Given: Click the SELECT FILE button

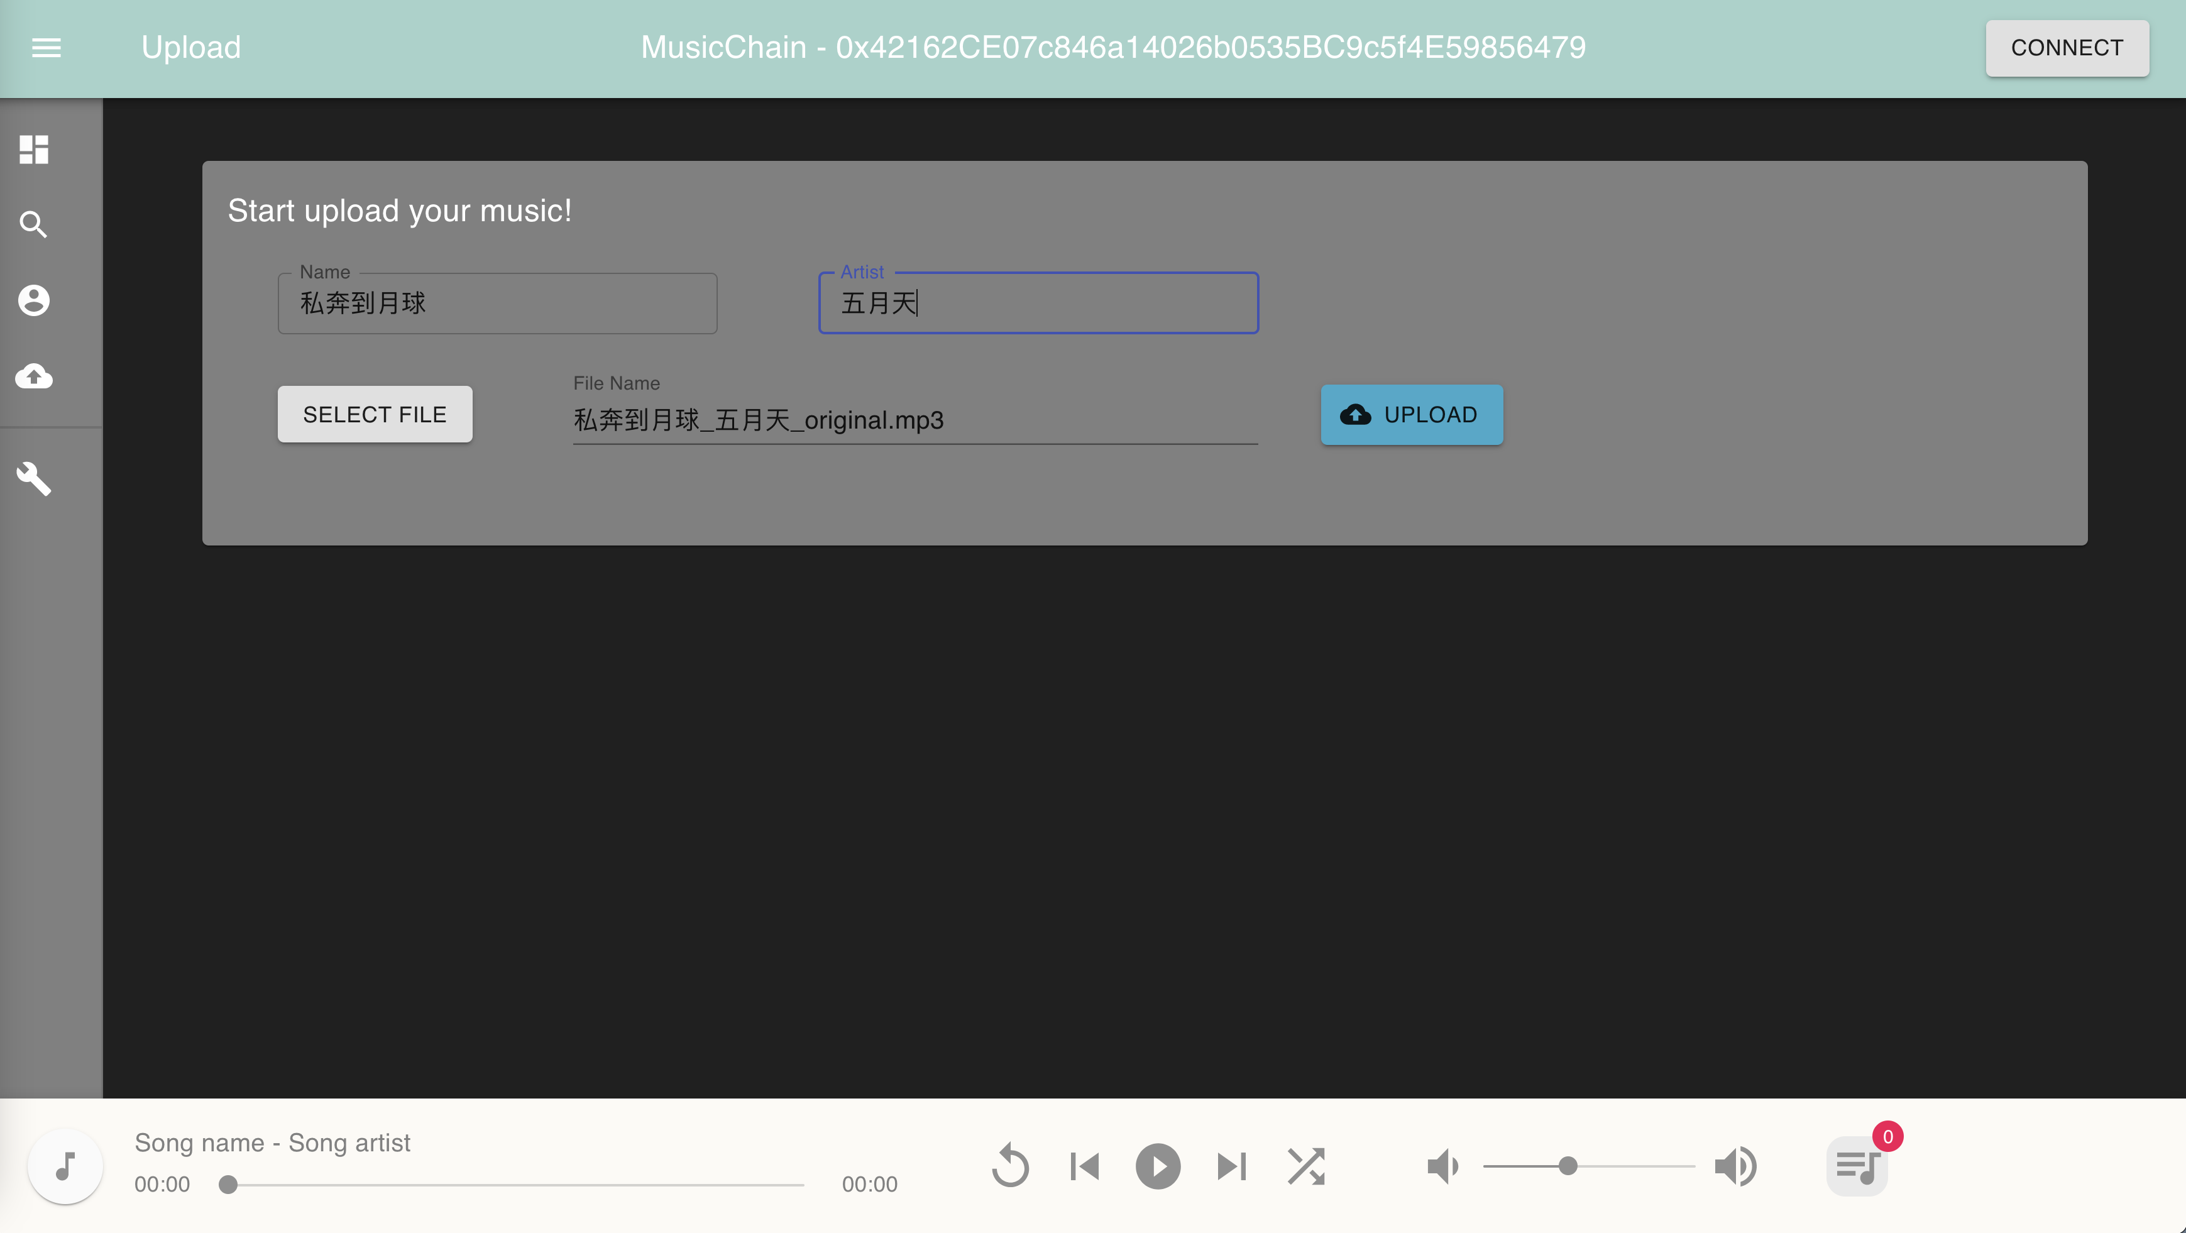Looking at the screenshot, I should pyautogui.click(x=374, y=414).
